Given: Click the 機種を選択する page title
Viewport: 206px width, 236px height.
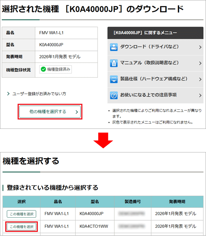Looking at the screenshot, I should coord(31,161).
